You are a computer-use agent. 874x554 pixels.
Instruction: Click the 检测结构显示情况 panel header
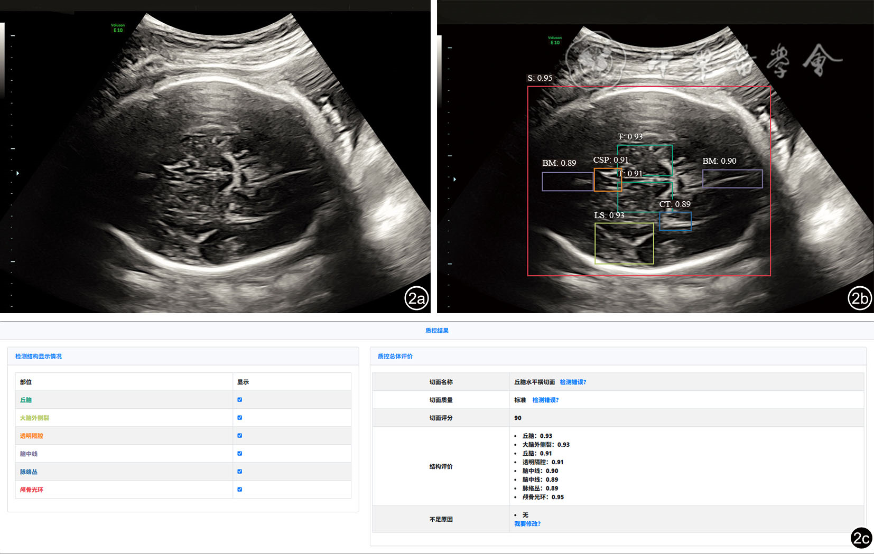tap(39, 356)
